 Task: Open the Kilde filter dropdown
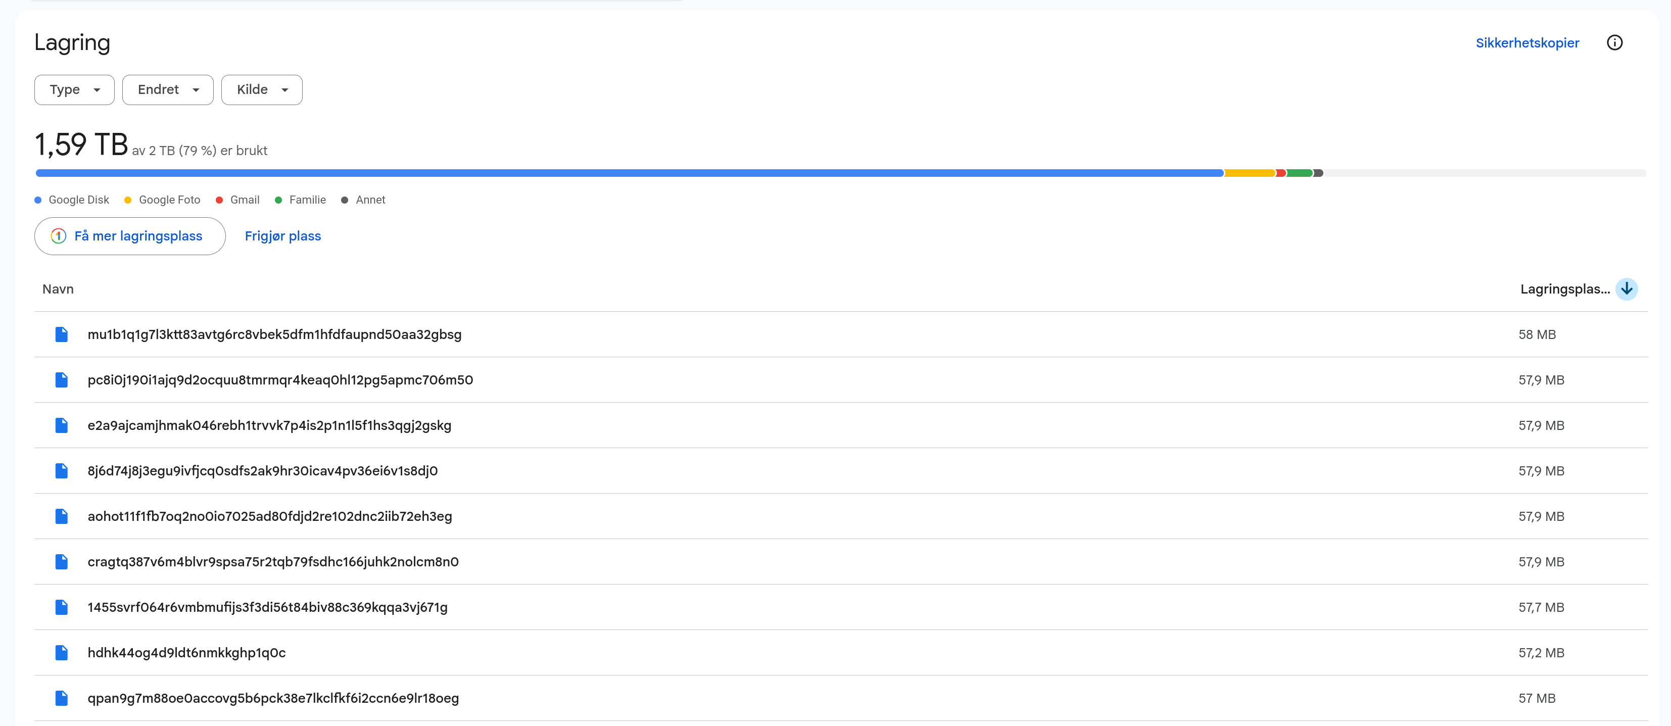[x=262, y=89]
